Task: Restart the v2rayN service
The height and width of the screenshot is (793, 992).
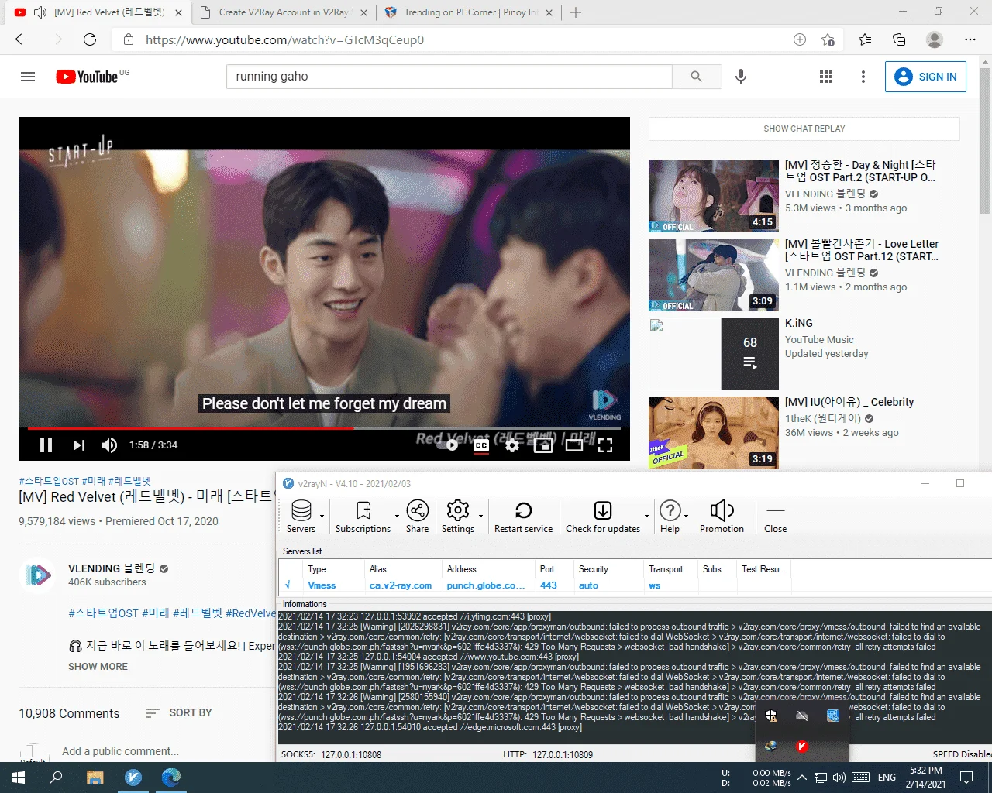Action: (524, 517)
